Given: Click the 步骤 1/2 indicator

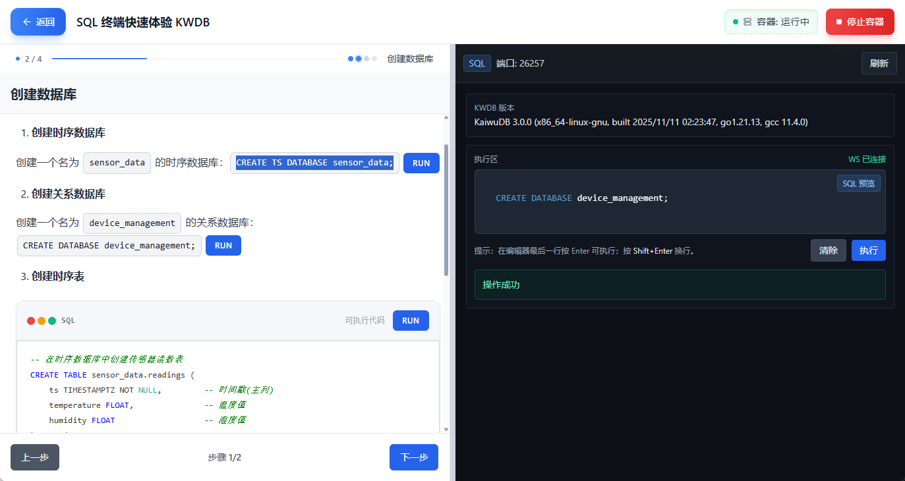Looking at the screenshot, I should (225, 457).
